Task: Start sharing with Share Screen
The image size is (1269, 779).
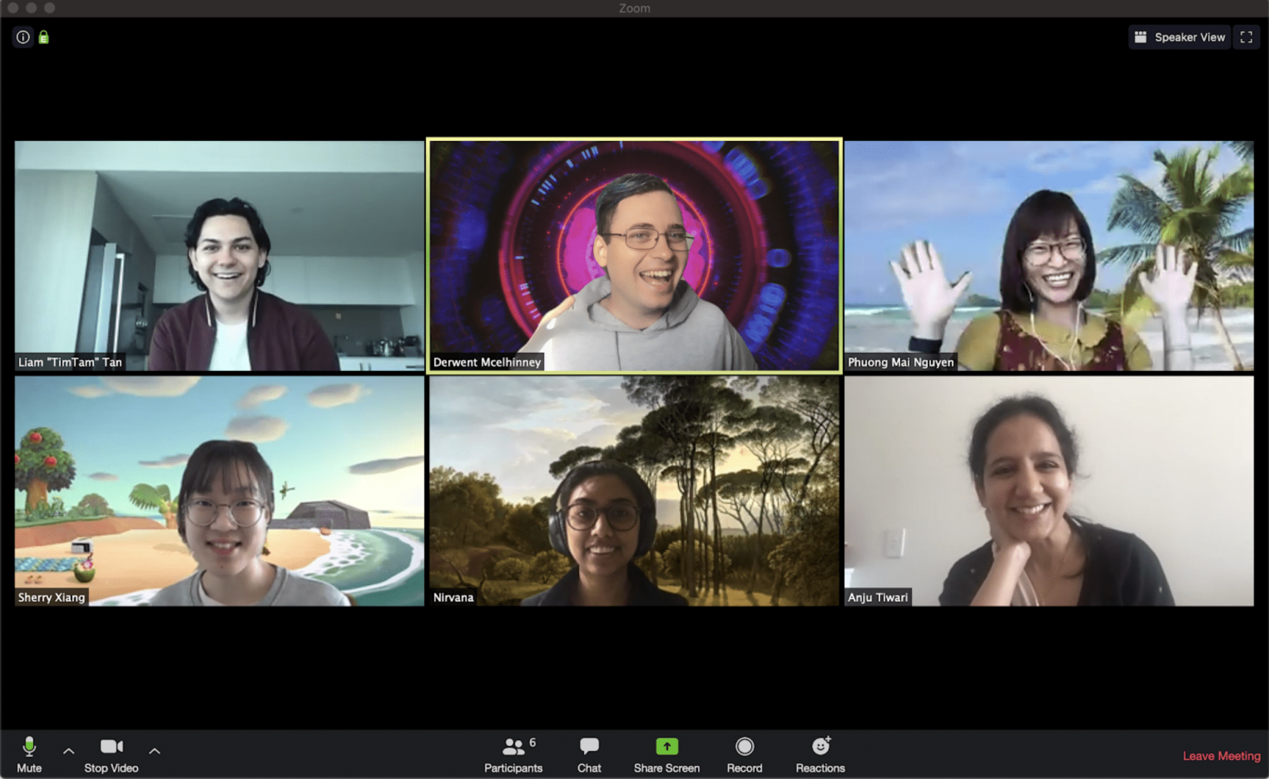Action: click(x=666, y=754)
